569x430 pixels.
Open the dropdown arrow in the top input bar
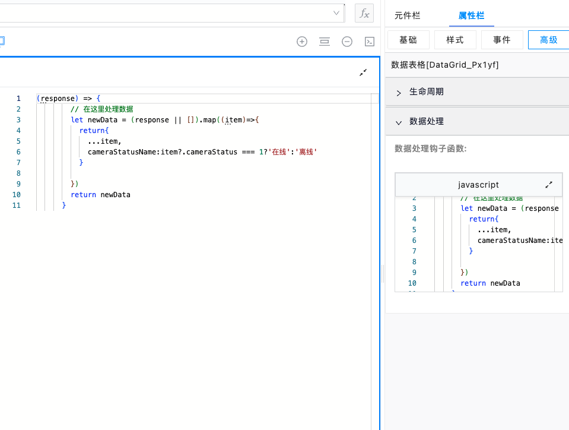pos(336,13)
